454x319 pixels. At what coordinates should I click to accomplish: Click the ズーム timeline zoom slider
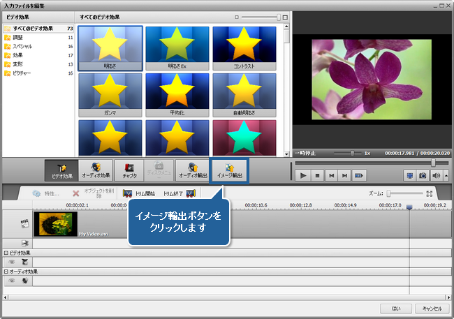[390, 193]
